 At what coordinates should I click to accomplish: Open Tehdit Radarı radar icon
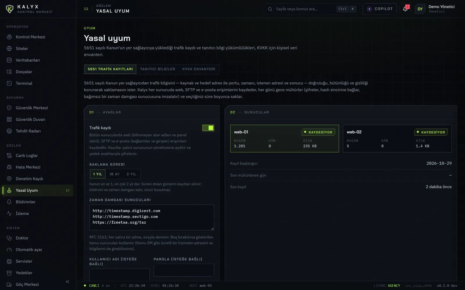9,131
